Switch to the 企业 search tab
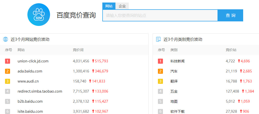259x114 pixels. point(122,6)
